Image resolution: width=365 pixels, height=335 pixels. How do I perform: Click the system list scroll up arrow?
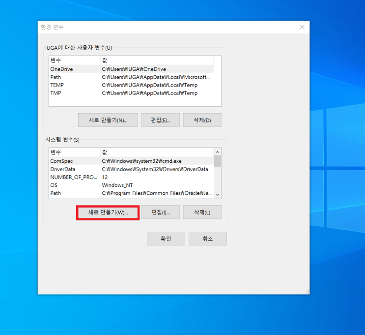point(218,152)
